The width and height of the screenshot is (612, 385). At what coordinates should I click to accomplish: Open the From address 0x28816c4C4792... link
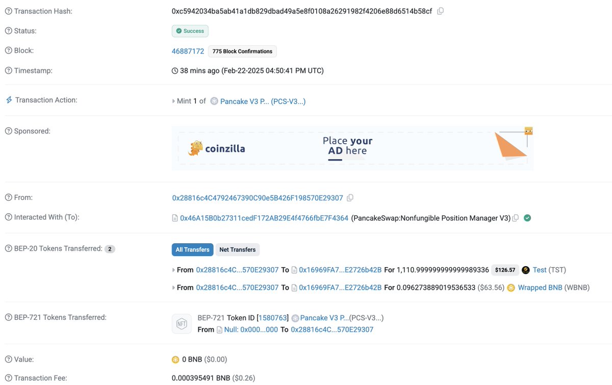(x=258, y=198)
